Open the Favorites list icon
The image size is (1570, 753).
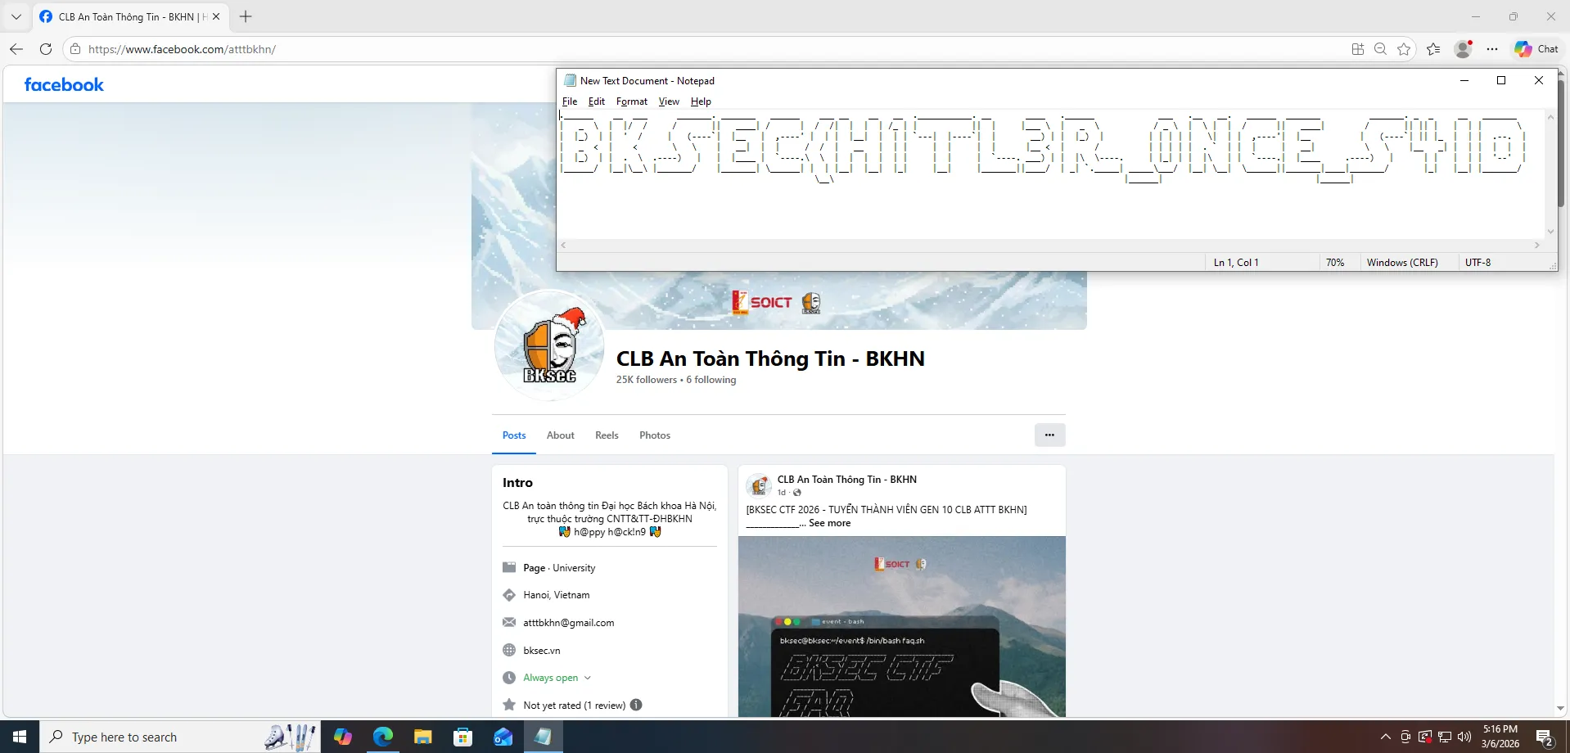click(1433, 49)
